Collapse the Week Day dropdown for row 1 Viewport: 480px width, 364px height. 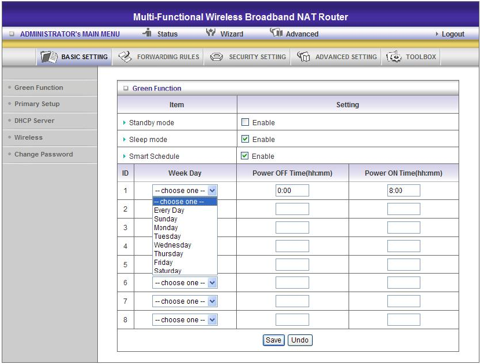tap(212, 191)
